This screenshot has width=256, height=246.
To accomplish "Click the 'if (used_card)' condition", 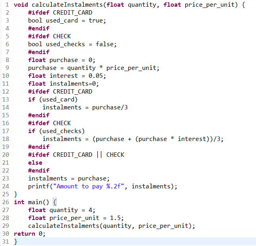I will pos(53,100).
